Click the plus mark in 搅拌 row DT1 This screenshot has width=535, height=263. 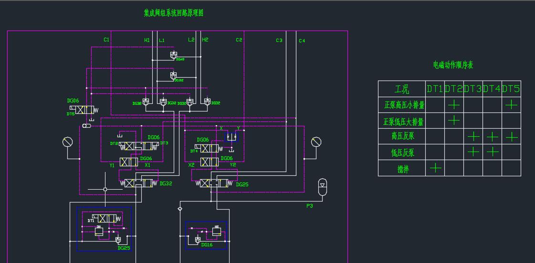(435, 168)
